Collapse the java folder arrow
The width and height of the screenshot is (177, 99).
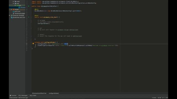pyautogui.click(x=15, y=5)
